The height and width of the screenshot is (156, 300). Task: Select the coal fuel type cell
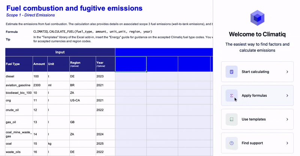point(19,144)
